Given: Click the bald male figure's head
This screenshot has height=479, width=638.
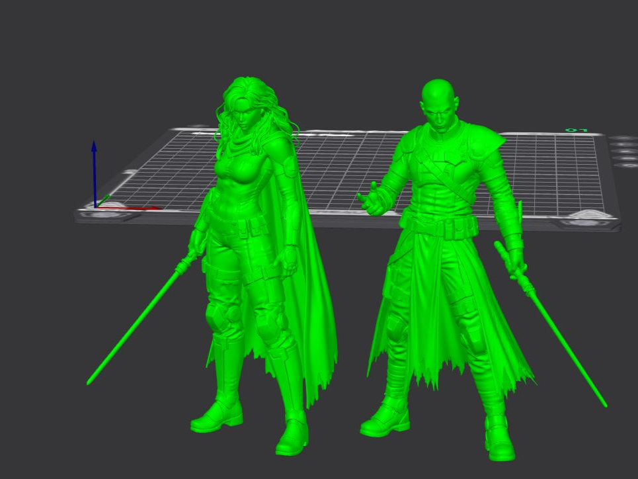Looking at the screenshot, I should point(440,103).
